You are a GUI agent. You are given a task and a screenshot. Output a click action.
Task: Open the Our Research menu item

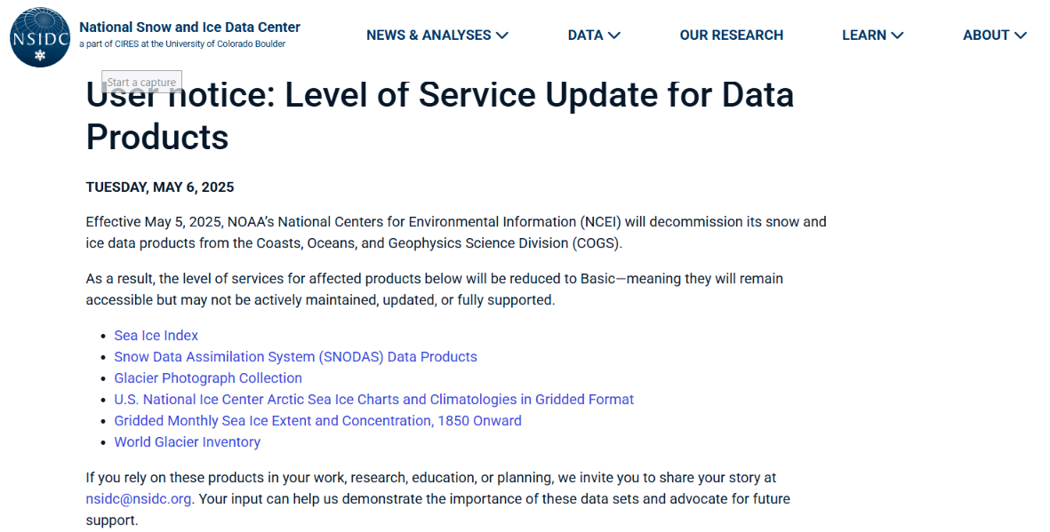click(x=731, y=36)
